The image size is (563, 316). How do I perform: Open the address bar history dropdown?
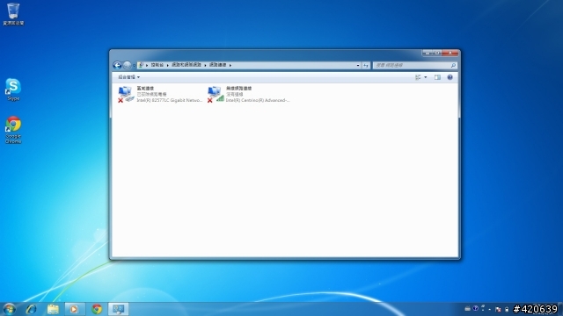tap(358, 65)
